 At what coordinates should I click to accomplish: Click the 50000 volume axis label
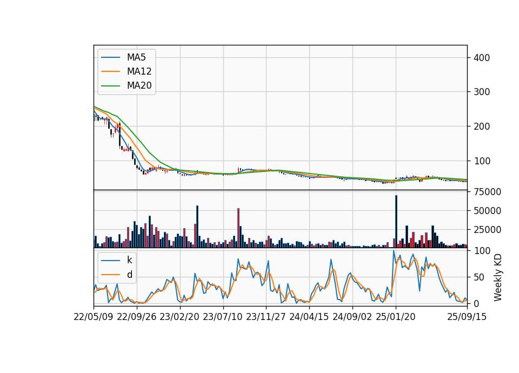point(487,210)
